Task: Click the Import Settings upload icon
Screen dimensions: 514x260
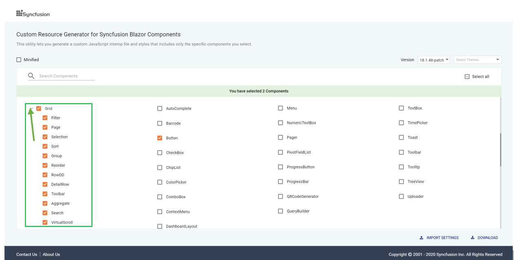Action: [x=422, y=238]
